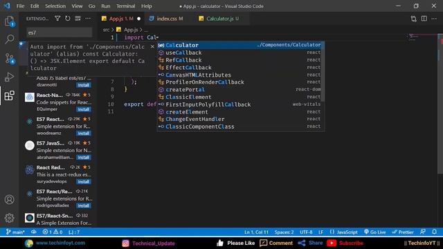
Task: Change file encoding via UTF-8 indicator
Action: click(x=306, y=232)
